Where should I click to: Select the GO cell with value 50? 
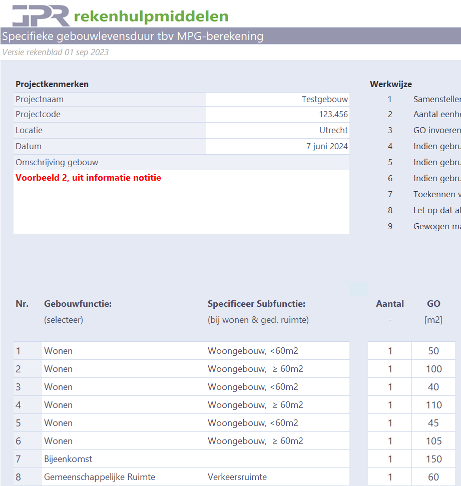(433, 351)
